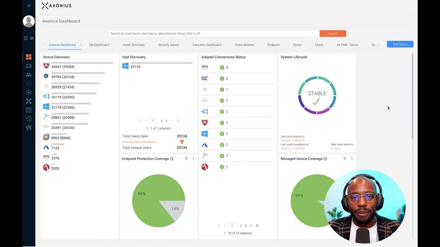Click the search input field

pos(214,34)
